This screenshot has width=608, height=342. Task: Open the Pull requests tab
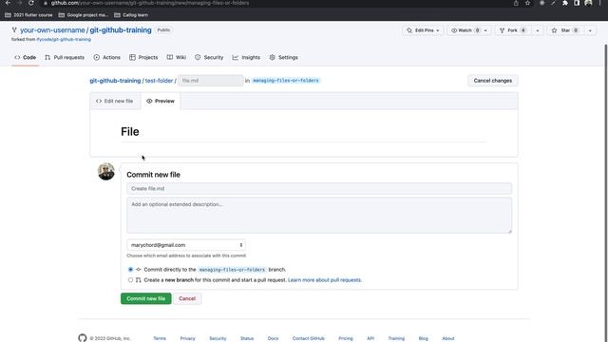tap(65, 57)
